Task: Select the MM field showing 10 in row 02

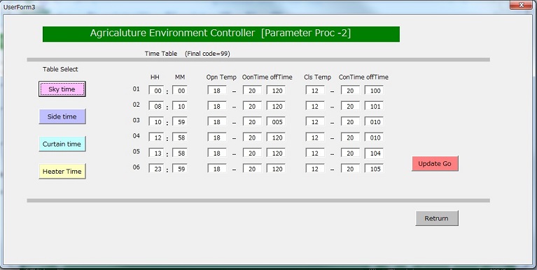Action: point(180,106)
